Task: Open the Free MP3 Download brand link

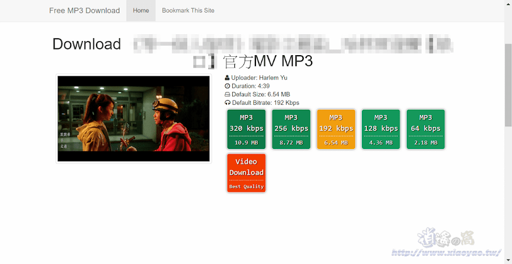Action: [85, 10]
